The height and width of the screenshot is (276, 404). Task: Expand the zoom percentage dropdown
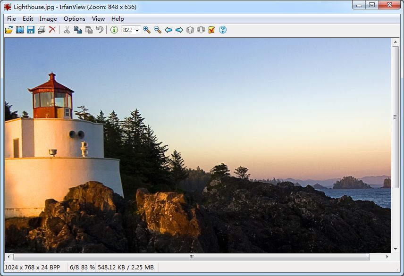(x=137, y=30)
